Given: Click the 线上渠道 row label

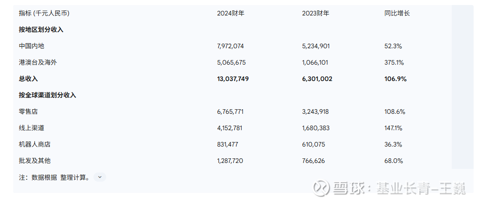Looking at the screenshot, I should (31, 128).
